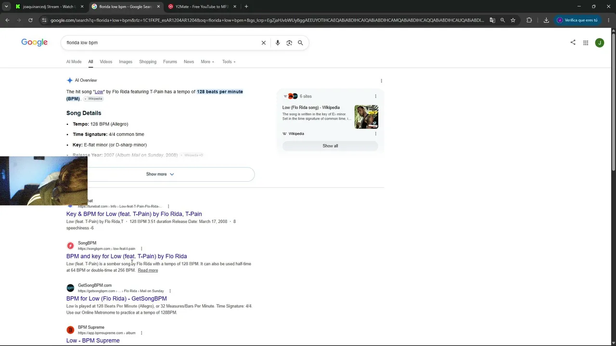
Task: Submit search with magnifying glass
Action: pos(300,43)
